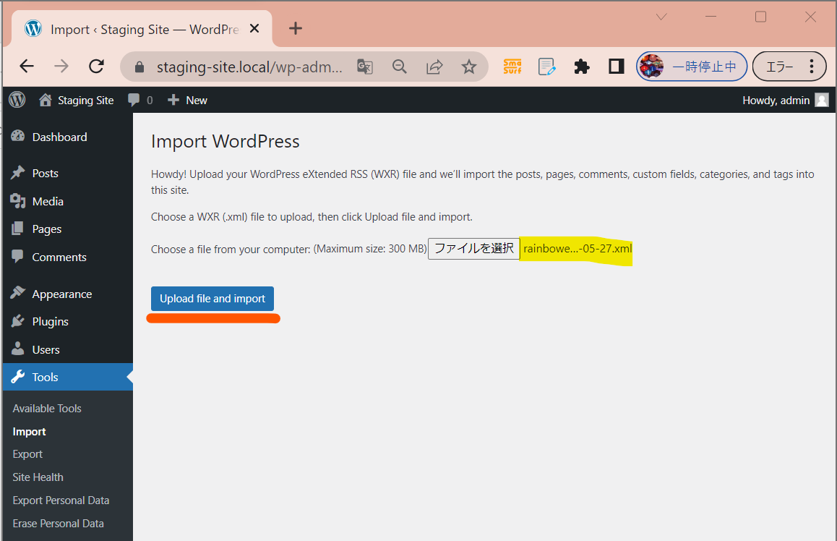Click the Import WordPress heading
The width and height of the screenshot is (837, 541).
[226, 142]
